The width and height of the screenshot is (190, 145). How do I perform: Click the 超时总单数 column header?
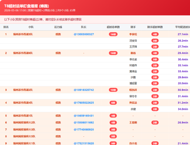click(x=113, y=27)
